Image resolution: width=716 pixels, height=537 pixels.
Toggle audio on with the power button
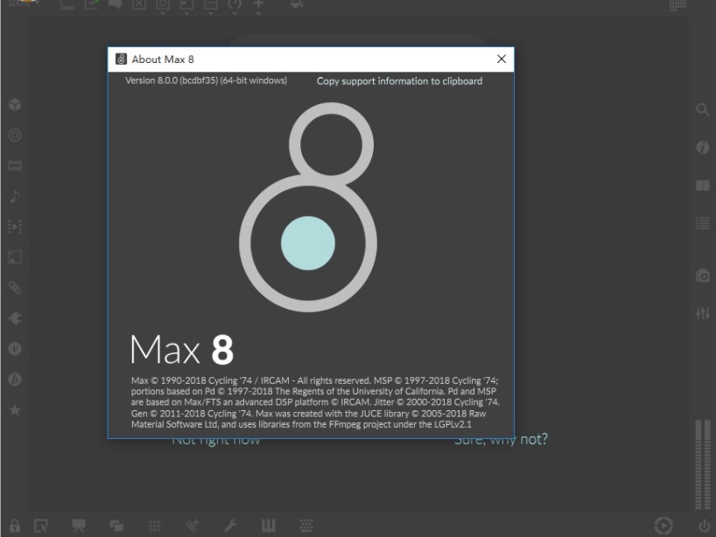click(704, 526)
